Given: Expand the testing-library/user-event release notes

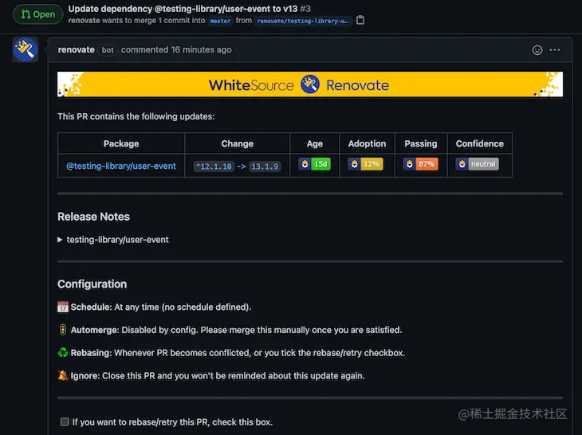Looking at the screenshot, I should click(113, 240).
